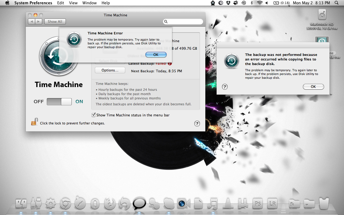Screen dimensions: 344x215
Task: Open Finder from the Dock
Action: 21,204
